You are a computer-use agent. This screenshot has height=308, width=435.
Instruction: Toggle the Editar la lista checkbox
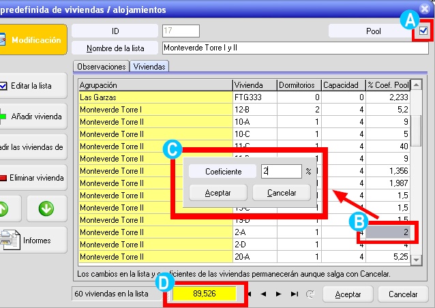coord(3,86)
